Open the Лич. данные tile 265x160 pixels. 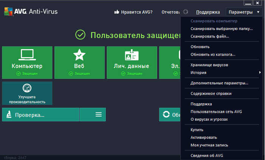point(132,62)
